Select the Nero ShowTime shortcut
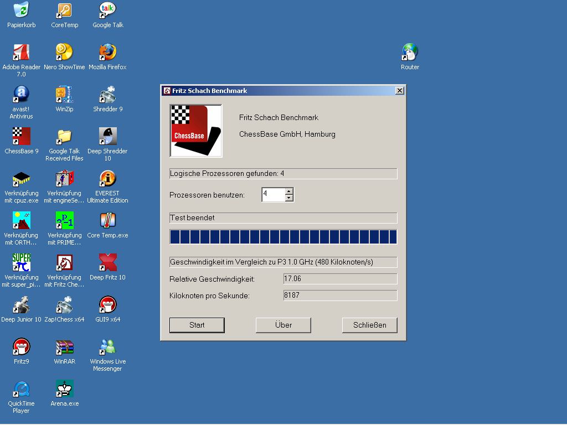 click(x=64, y=51)
